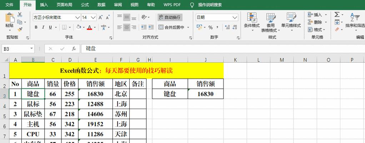The height and width of the screenshot is (143, 365).
Task: Click the Increase Decimal icon
Action: pos(227,28)
